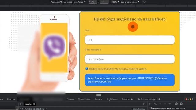This screenshot has height=110, width=196.
Task: Deactivate breakpoints icon
Action: coord(176,104)
